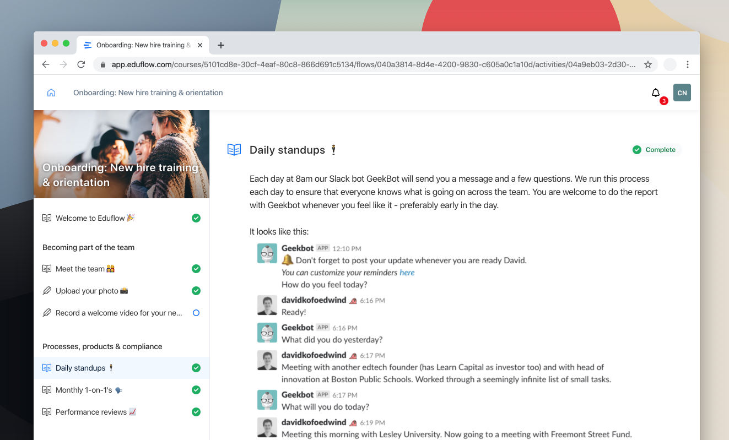Open the Chrome profile circle
This screenshot has width=729, height=440.
pos(669,64)
